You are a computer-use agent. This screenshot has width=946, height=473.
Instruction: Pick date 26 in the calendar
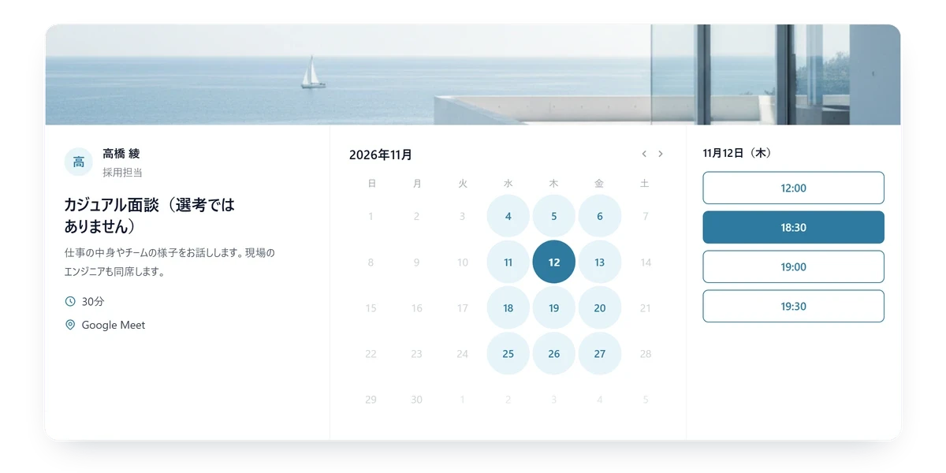point(554,353)
